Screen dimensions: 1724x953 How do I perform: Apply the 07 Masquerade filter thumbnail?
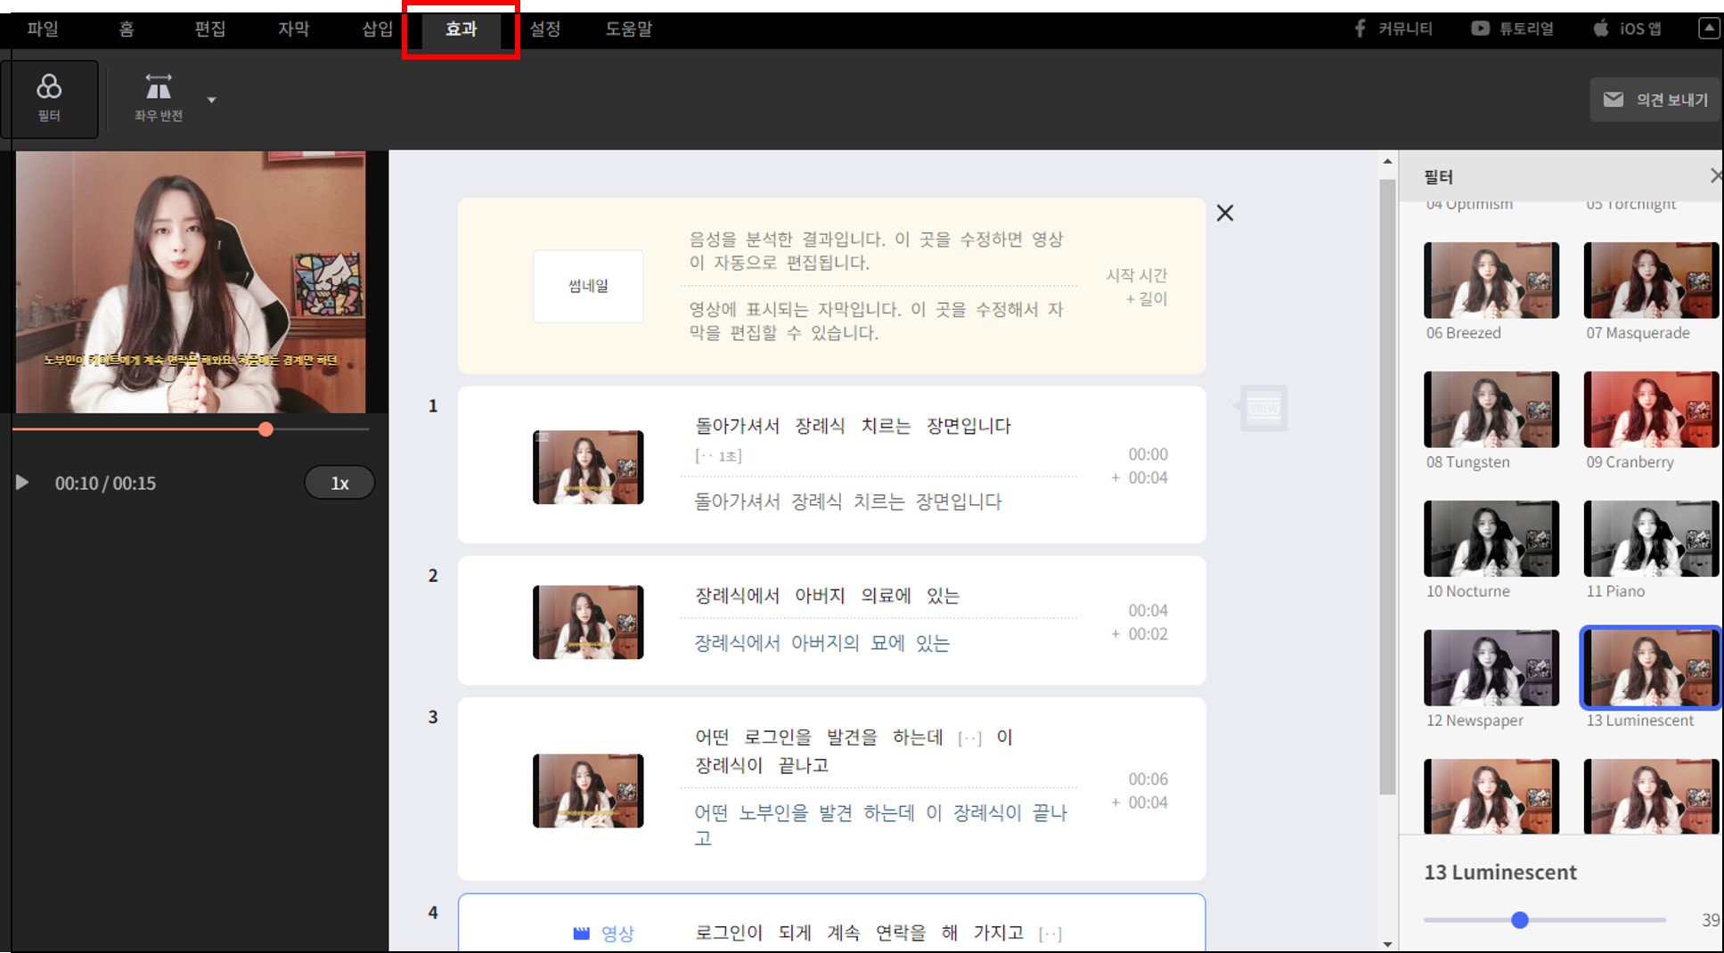[1651, 280]
